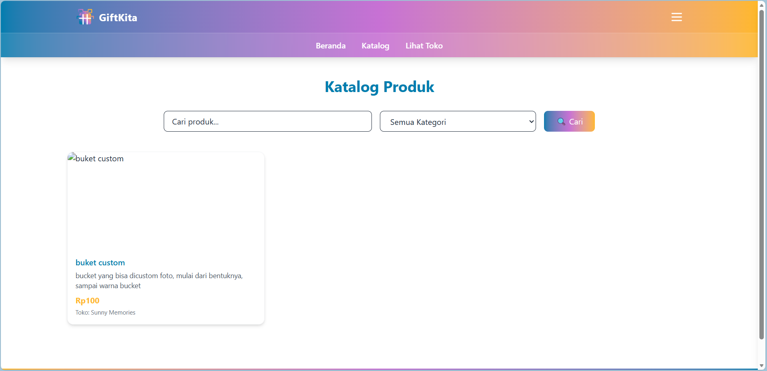Open the buket custom product title

coord(100,263)
